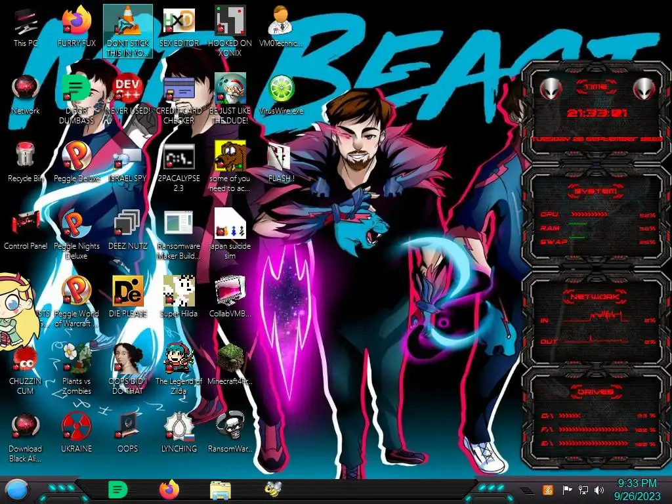The width and height of the screenshot is (672, 504).
Task: Open the dog icon labeled some of you need
Action: coord(230,167)
